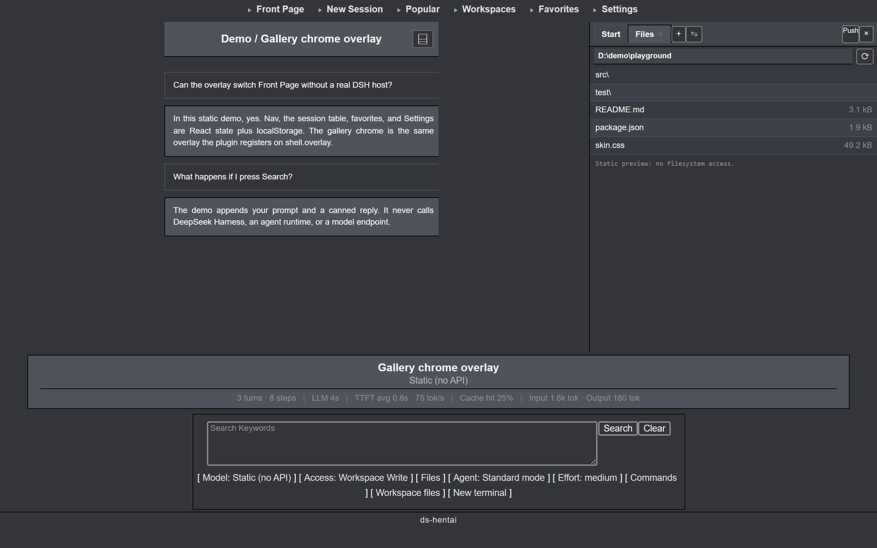The height and width of the screenshot is (548, 877).
Task: Open New Session from the top navigation
Action: [x=355, y=9]
